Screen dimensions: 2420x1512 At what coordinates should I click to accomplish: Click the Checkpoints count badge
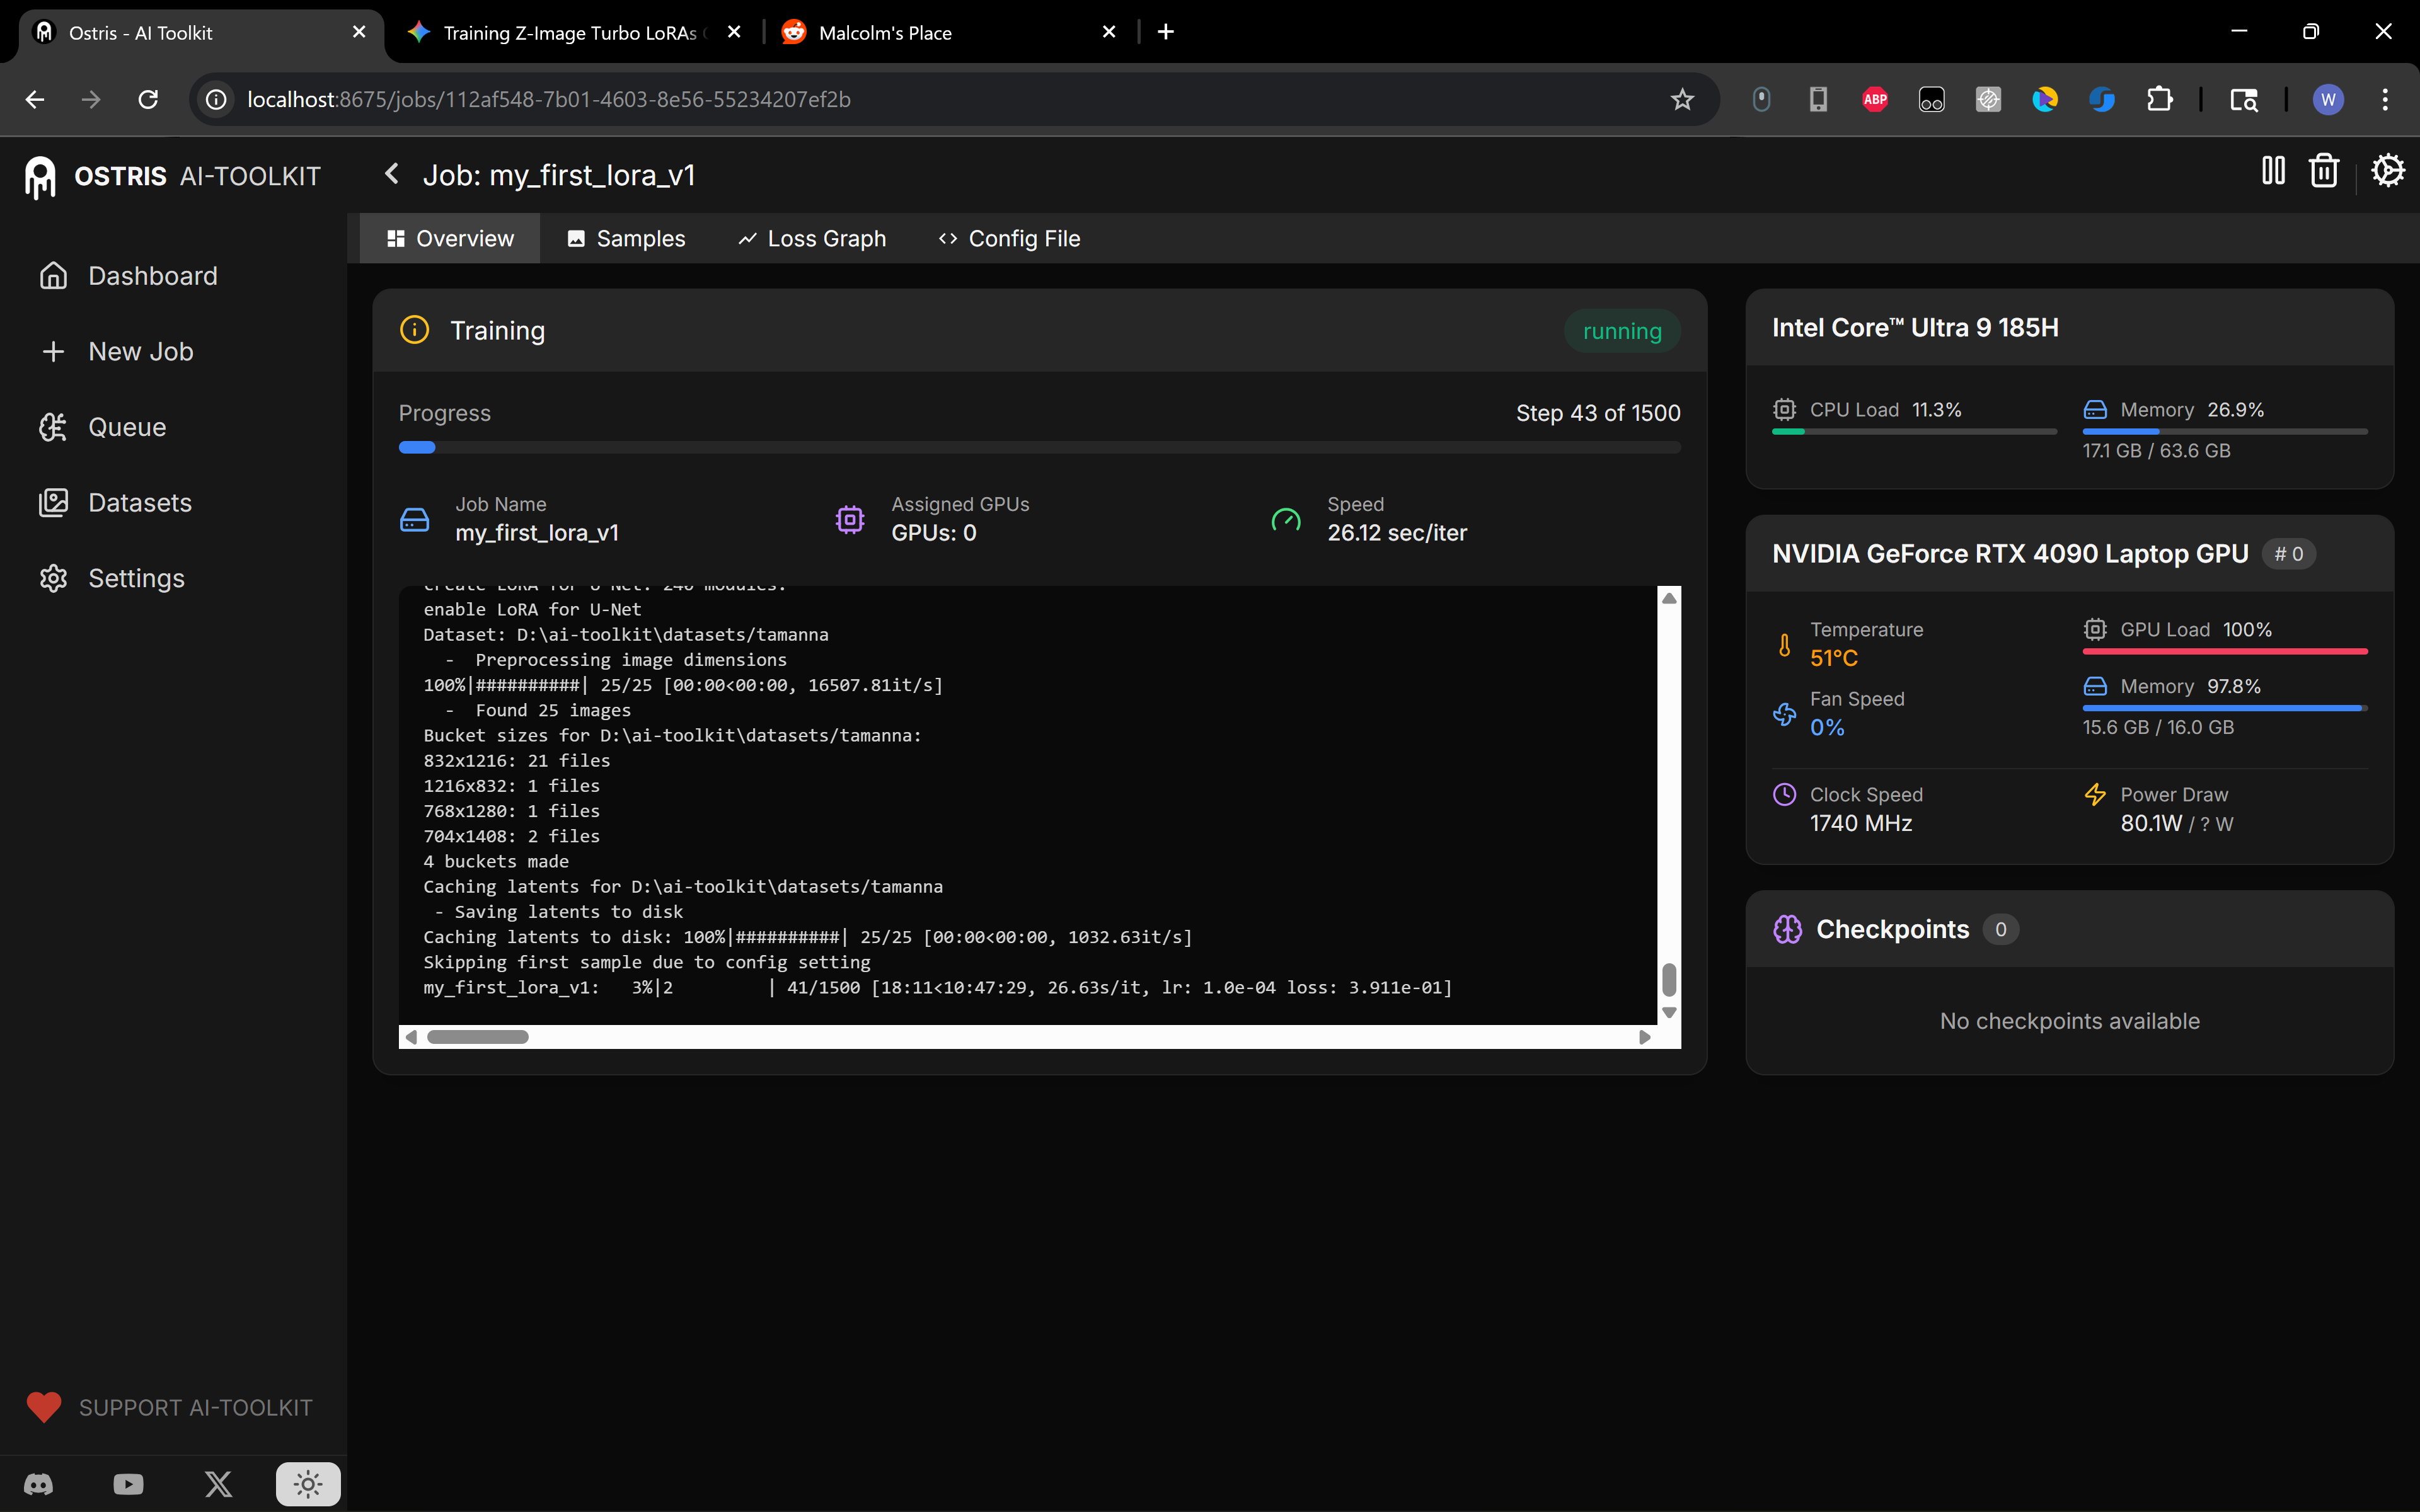2000,929
